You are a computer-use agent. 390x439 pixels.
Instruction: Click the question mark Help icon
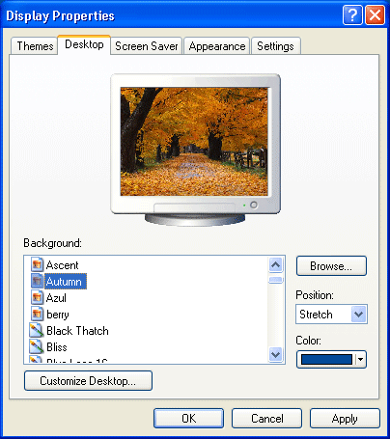tap(352, 14)
